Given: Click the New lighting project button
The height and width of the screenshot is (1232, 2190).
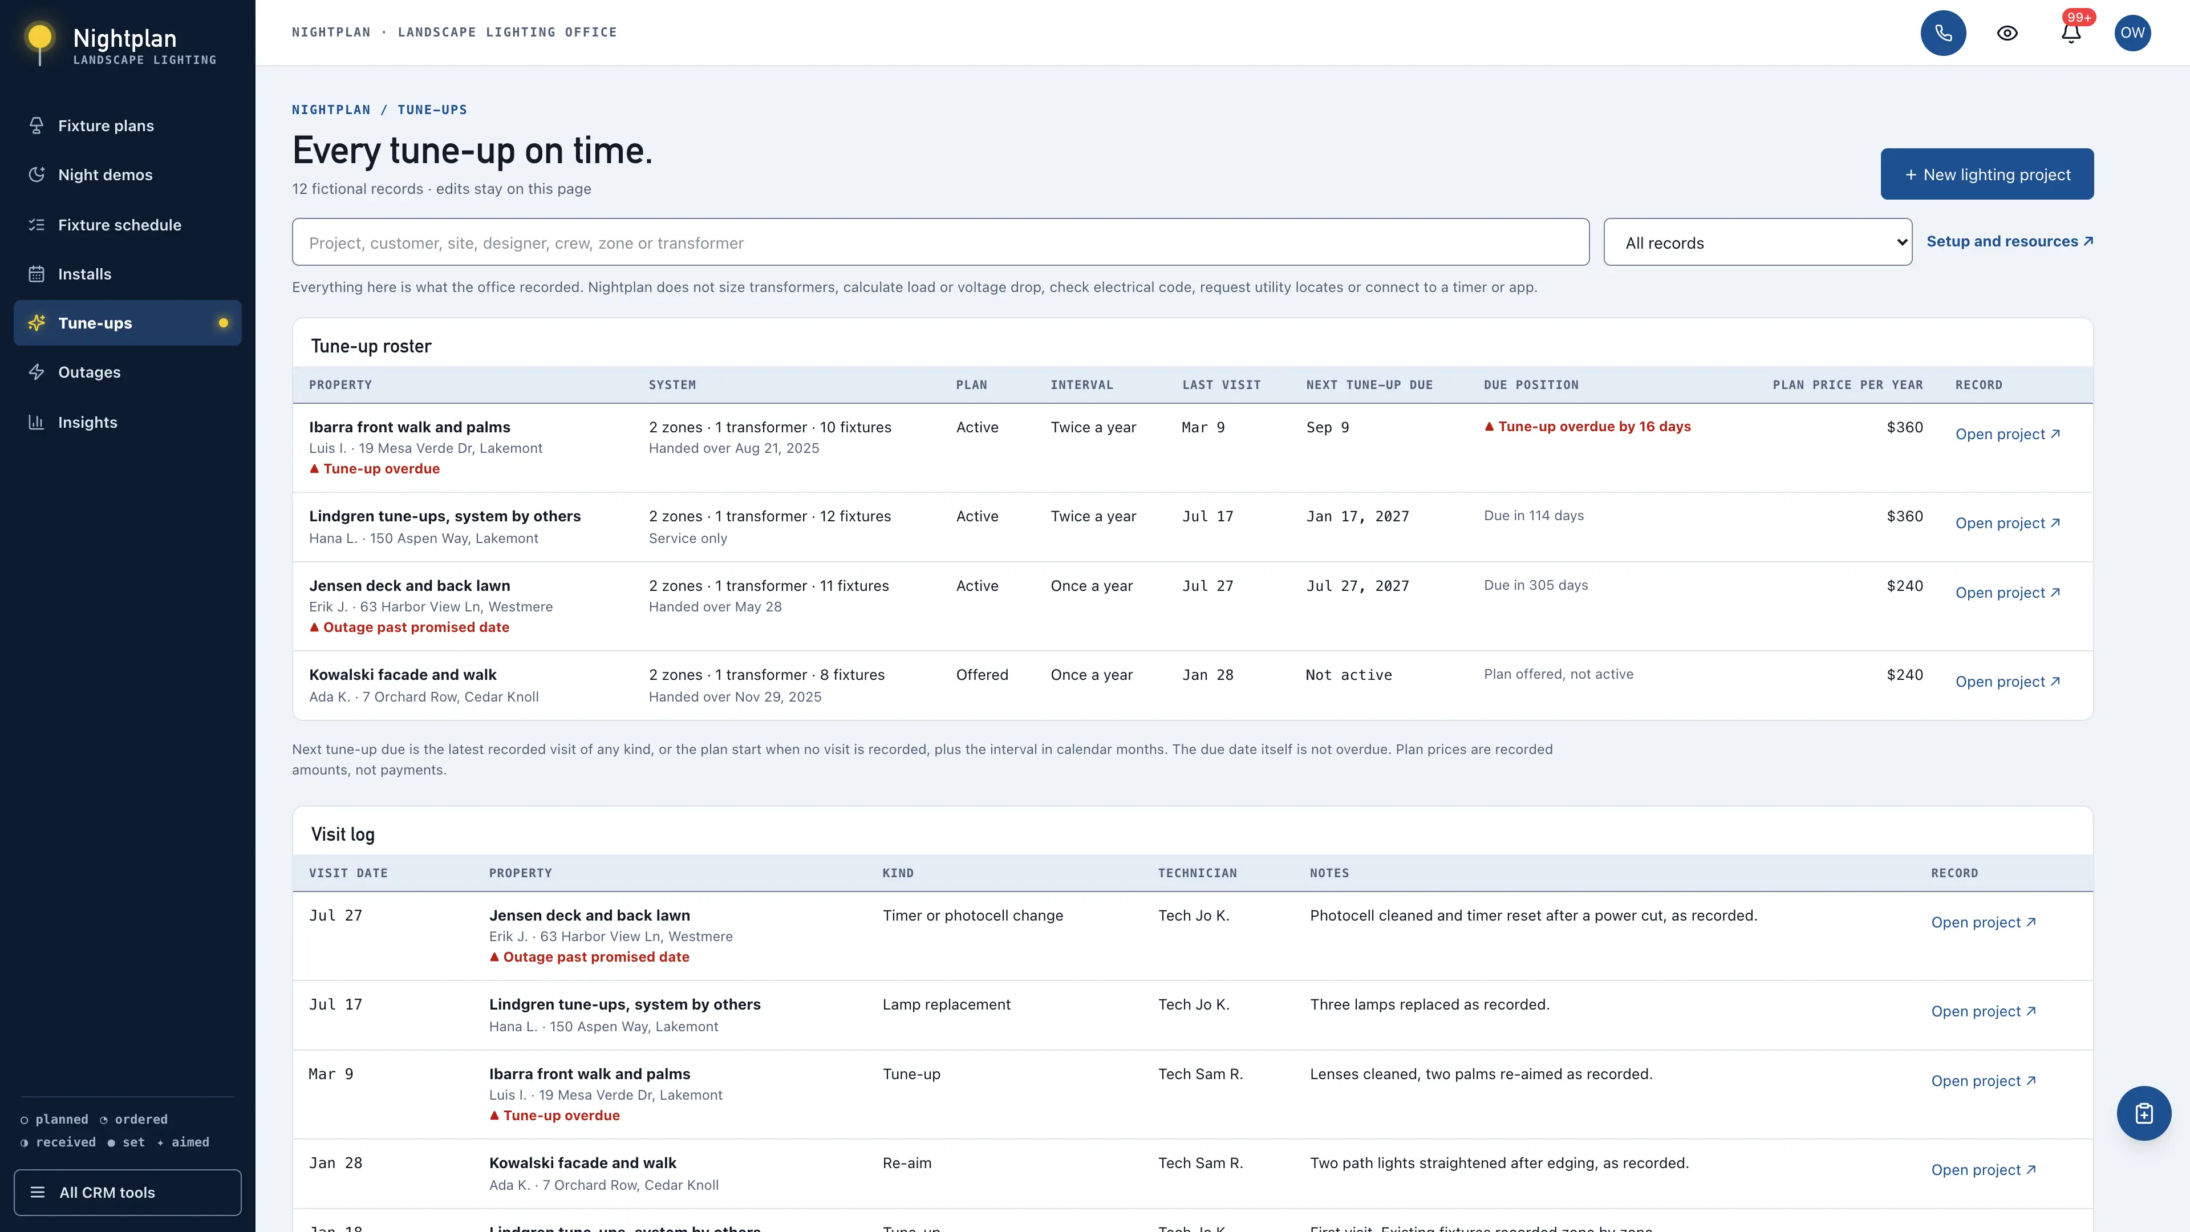Looking at the screenshot, I should (x=1987, y=175).
